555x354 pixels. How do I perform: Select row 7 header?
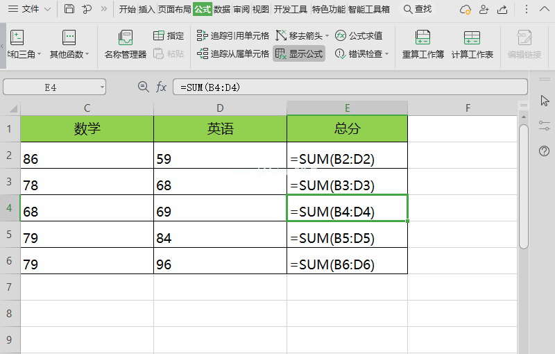pyautogui.click(x=10, y=287)
